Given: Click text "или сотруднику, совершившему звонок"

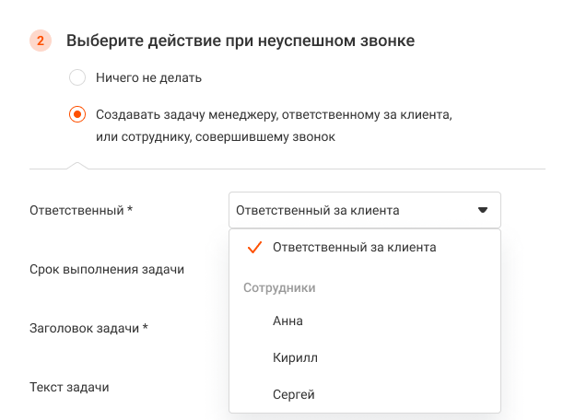Looking at the screenshot, I should [215, 136].
